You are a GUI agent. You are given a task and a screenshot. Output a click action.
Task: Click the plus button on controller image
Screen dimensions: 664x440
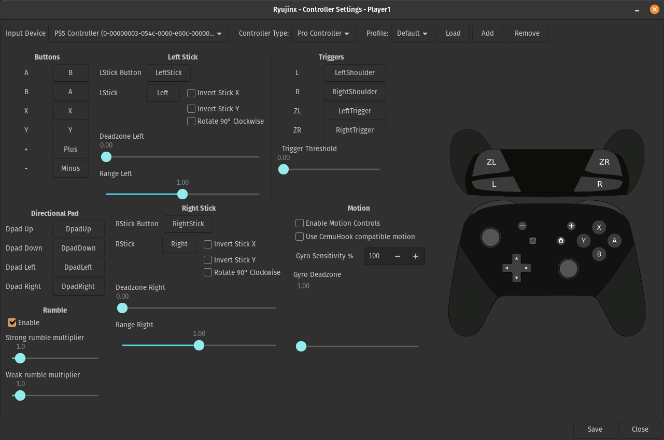click(571, 226)
